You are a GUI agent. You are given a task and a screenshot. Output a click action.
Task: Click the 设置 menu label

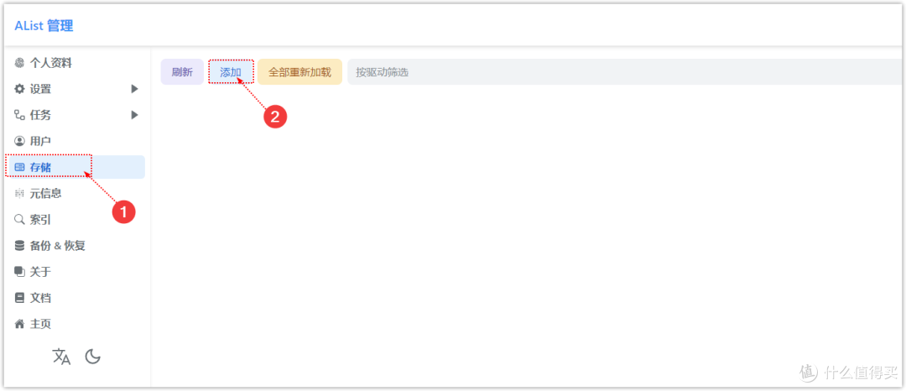tap(40, 89)
